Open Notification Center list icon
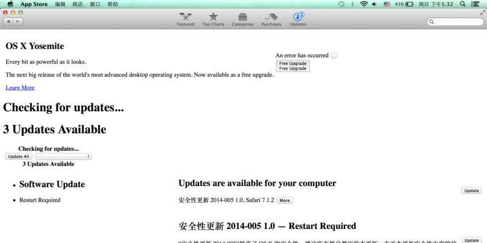 [475, 4]
